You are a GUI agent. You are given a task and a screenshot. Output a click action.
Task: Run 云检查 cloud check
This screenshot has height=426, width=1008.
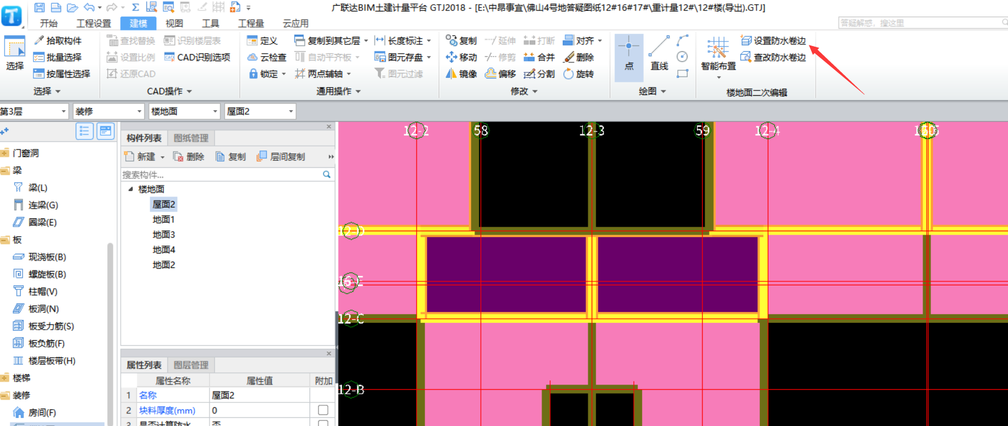point(267,57)
